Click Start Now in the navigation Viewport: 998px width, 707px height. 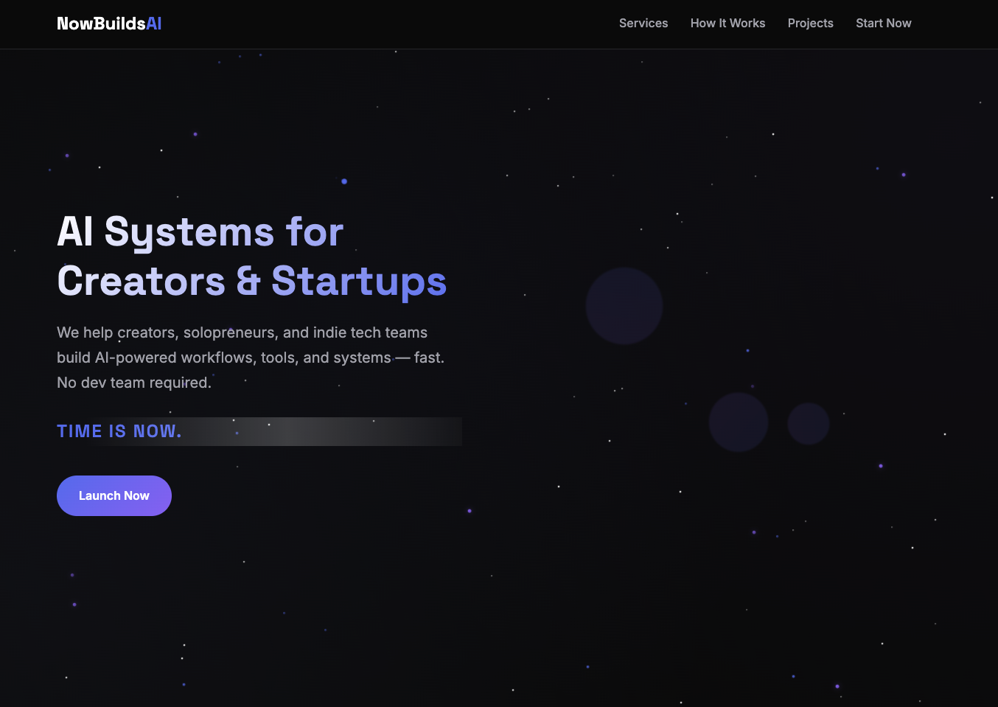click(883, 24)
